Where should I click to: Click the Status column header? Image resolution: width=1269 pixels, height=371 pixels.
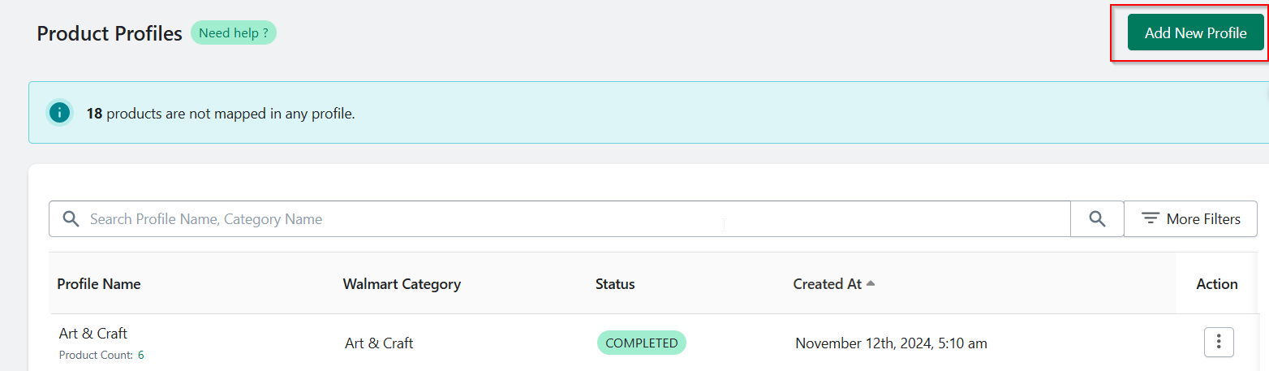(x=615, y=284)
